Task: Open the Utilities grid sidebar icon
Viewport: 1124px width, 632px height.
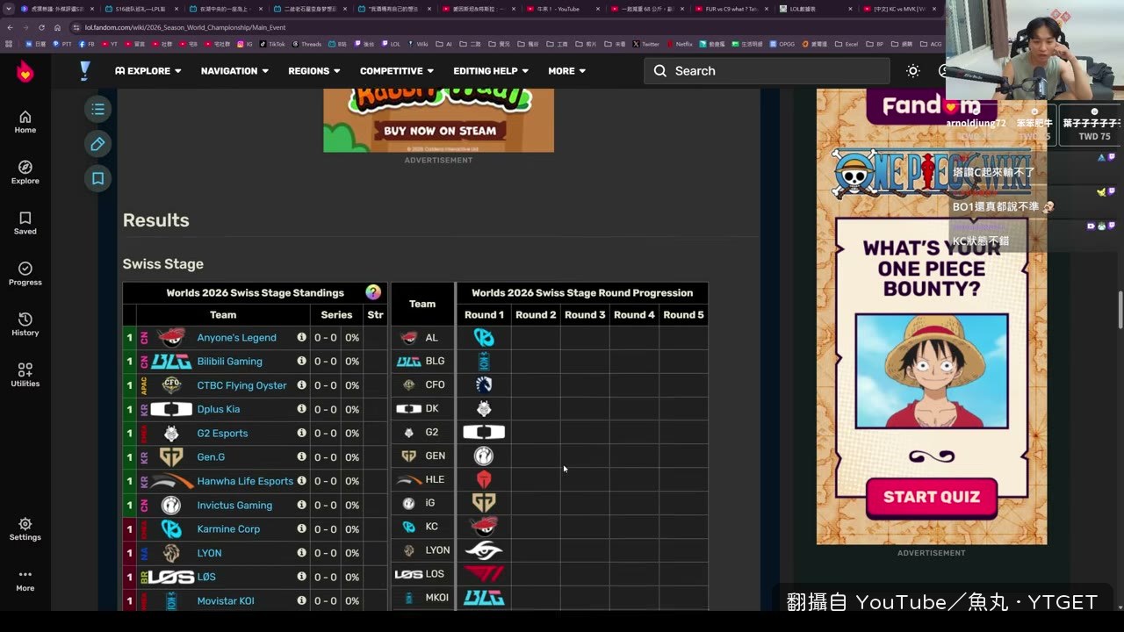Action: point(25,375)
